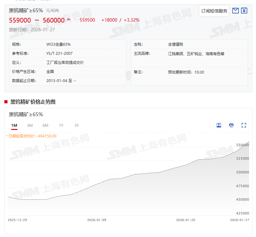
Task: Open the yen calendar price icon
Action: click(244, 11)
